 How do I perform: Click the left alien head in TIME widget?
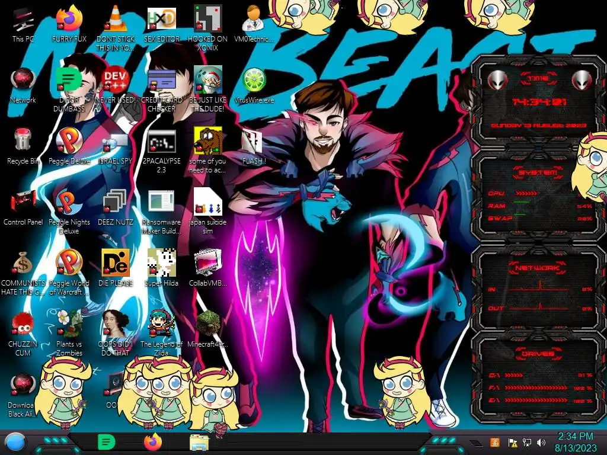(x=497, y=80)
